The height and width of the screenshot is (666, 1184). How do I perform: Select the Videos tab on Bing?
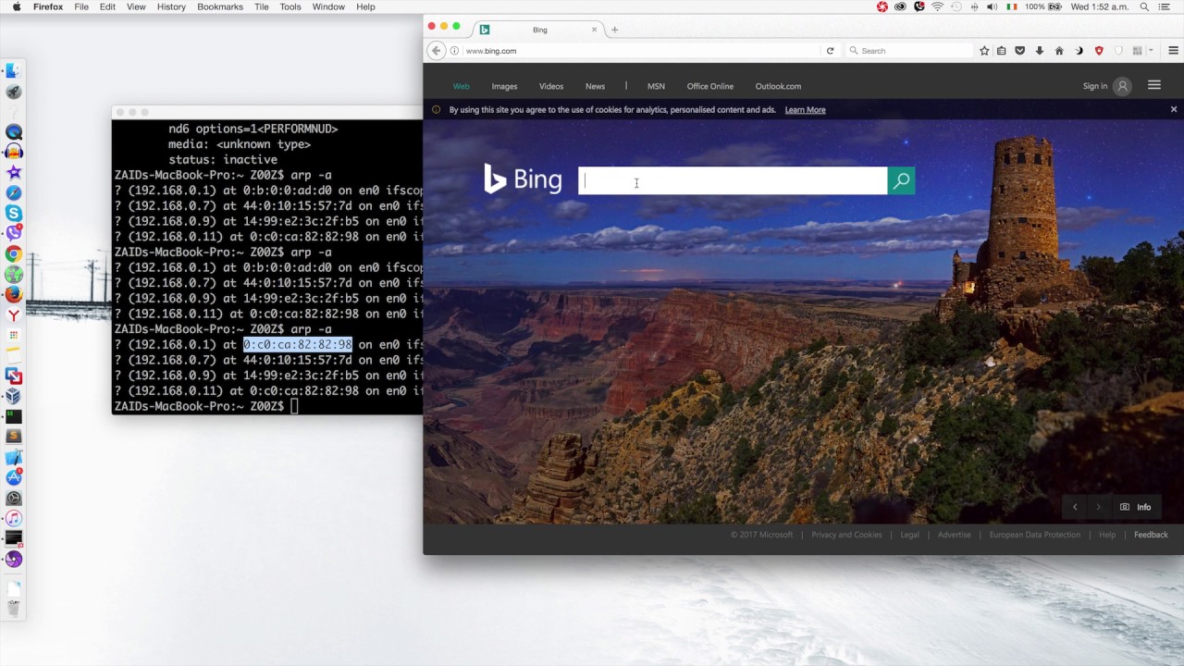(551, 86)
